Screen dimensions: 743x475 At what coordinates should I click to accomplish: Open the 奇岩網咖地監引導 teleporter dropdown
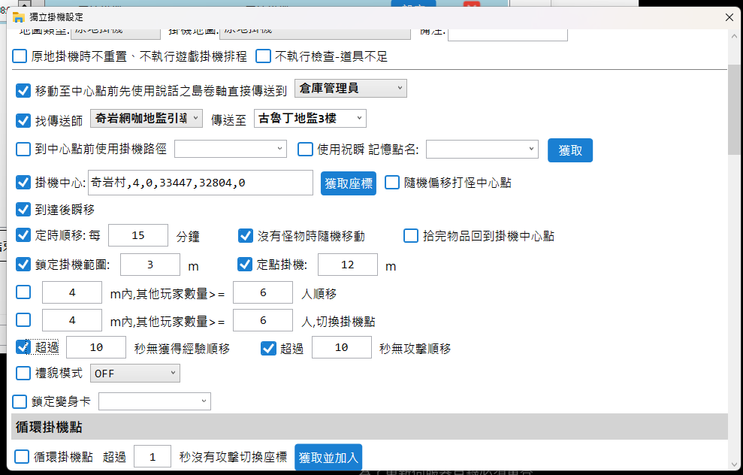(146, 119)
